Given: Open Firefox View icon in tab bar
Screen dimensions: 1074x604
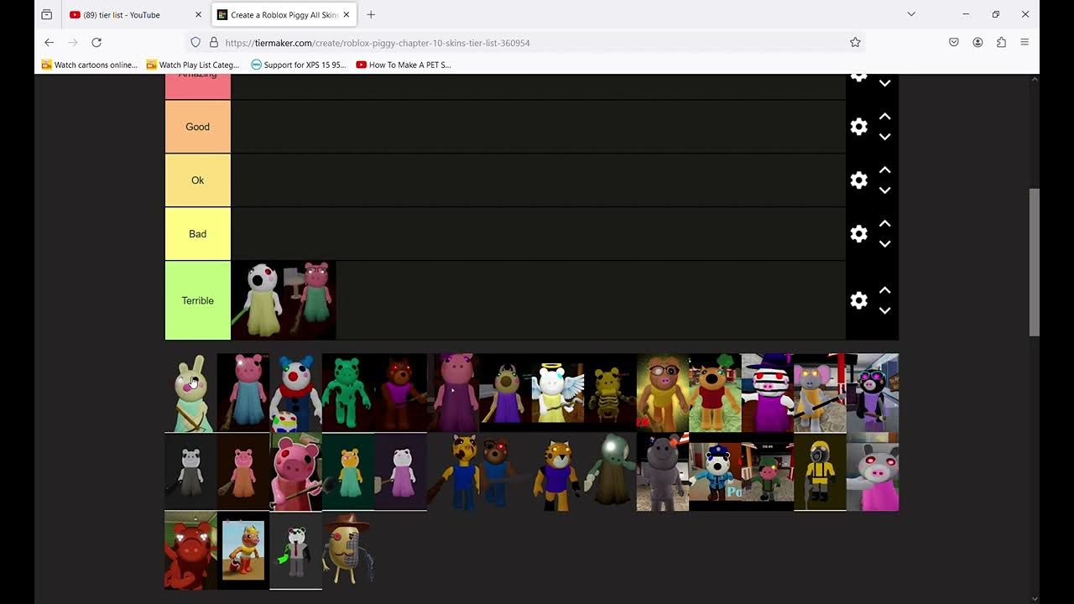Looking at the screenshot, I should (x=46, y=14).
